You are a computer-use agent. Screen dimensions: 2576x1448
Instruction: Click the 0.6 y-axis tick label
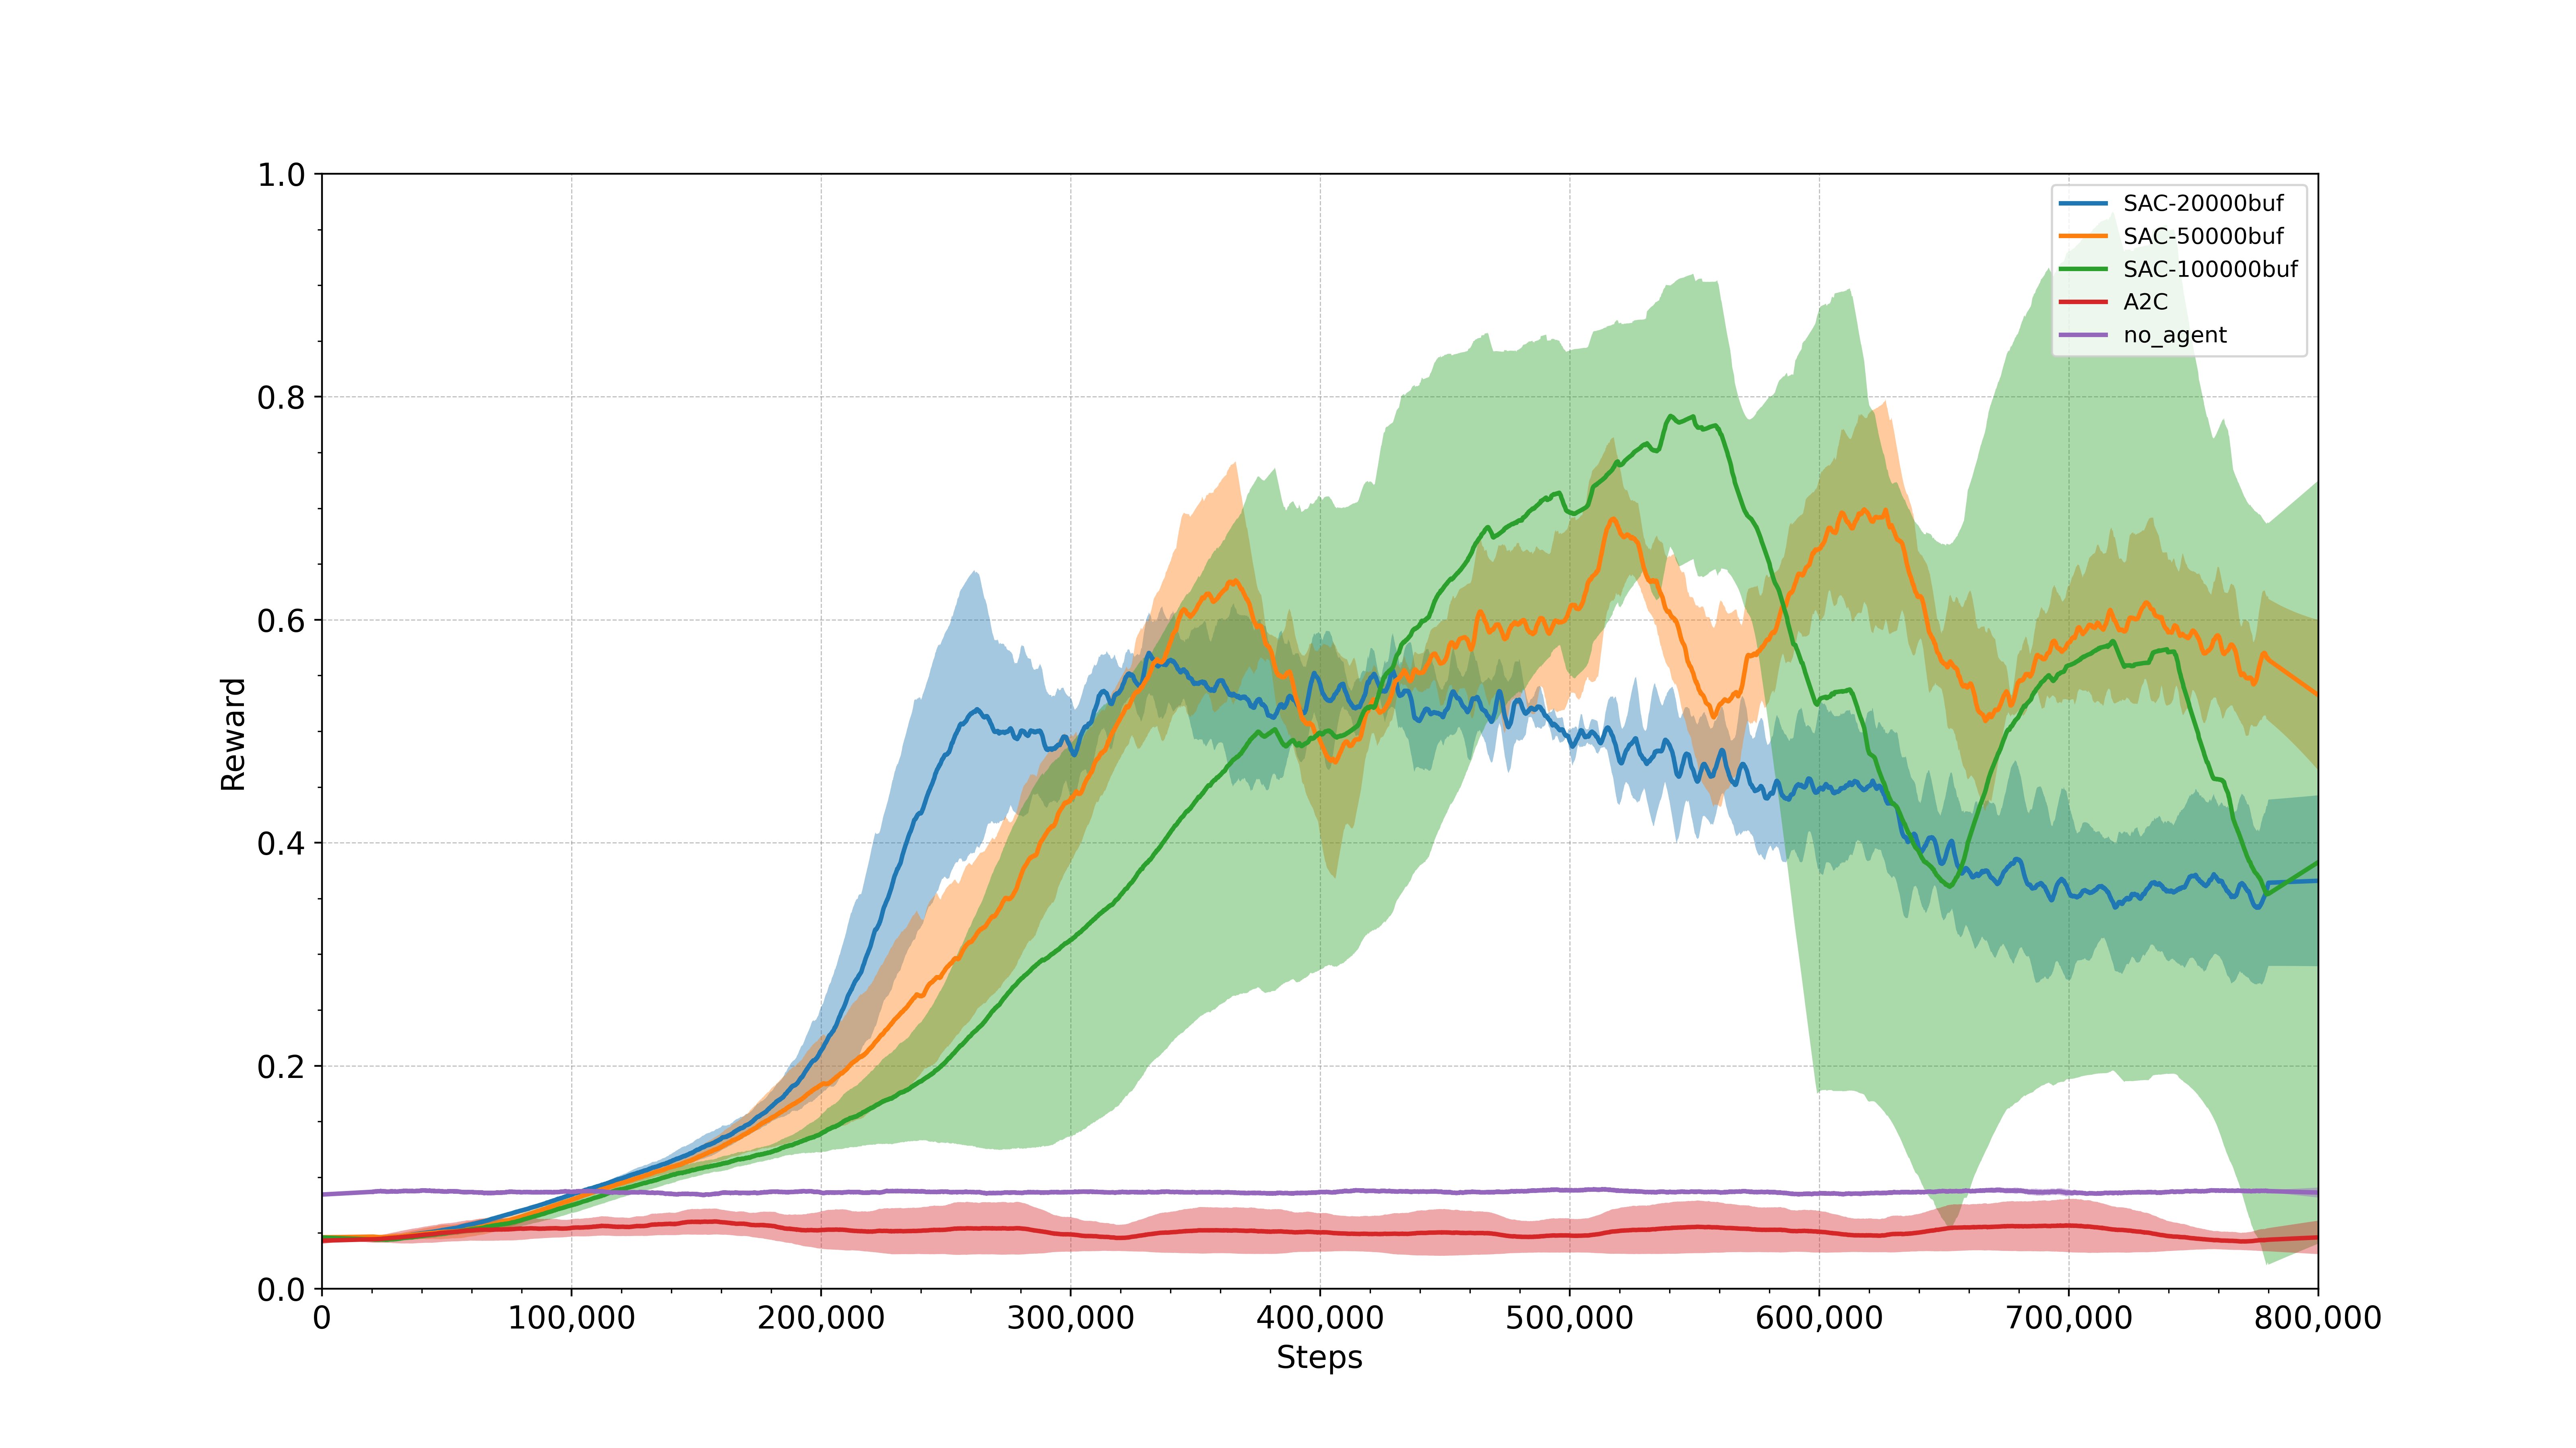tap(281, 621)
